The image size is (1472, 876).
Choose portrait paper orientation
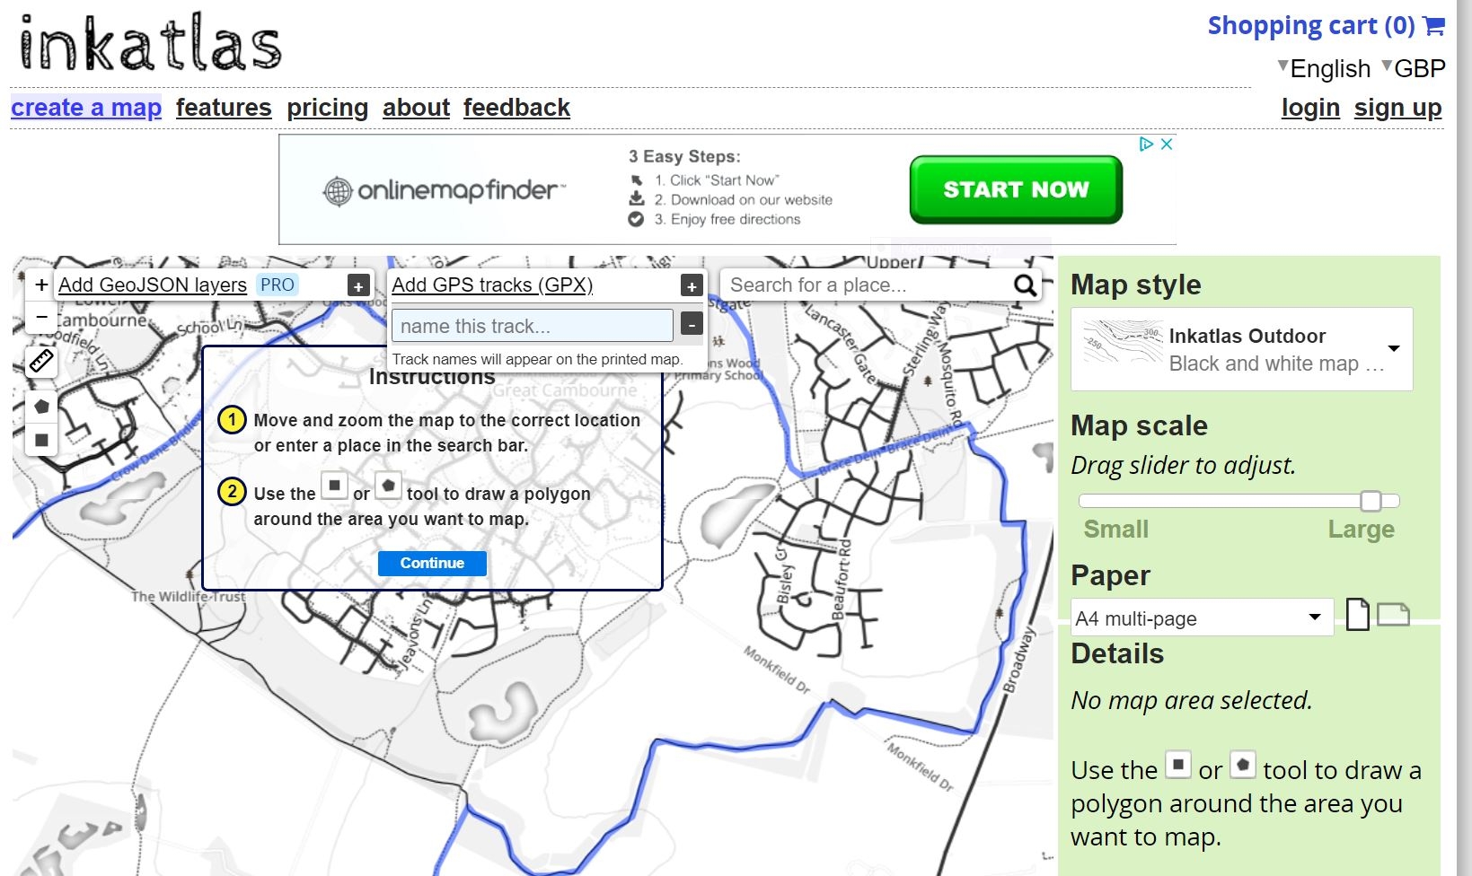1357,616
